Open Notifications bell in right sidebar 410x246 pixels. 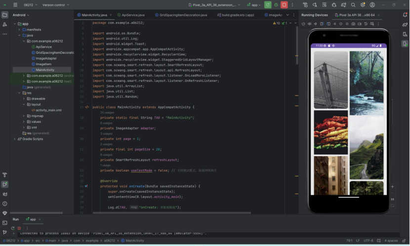pos(405,15)
